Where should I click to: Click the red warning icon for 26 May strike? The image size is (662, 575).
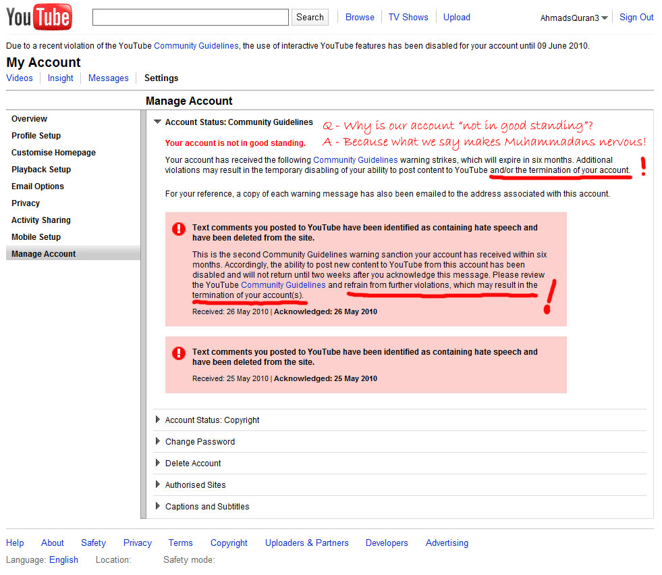(x=179, y=229)
